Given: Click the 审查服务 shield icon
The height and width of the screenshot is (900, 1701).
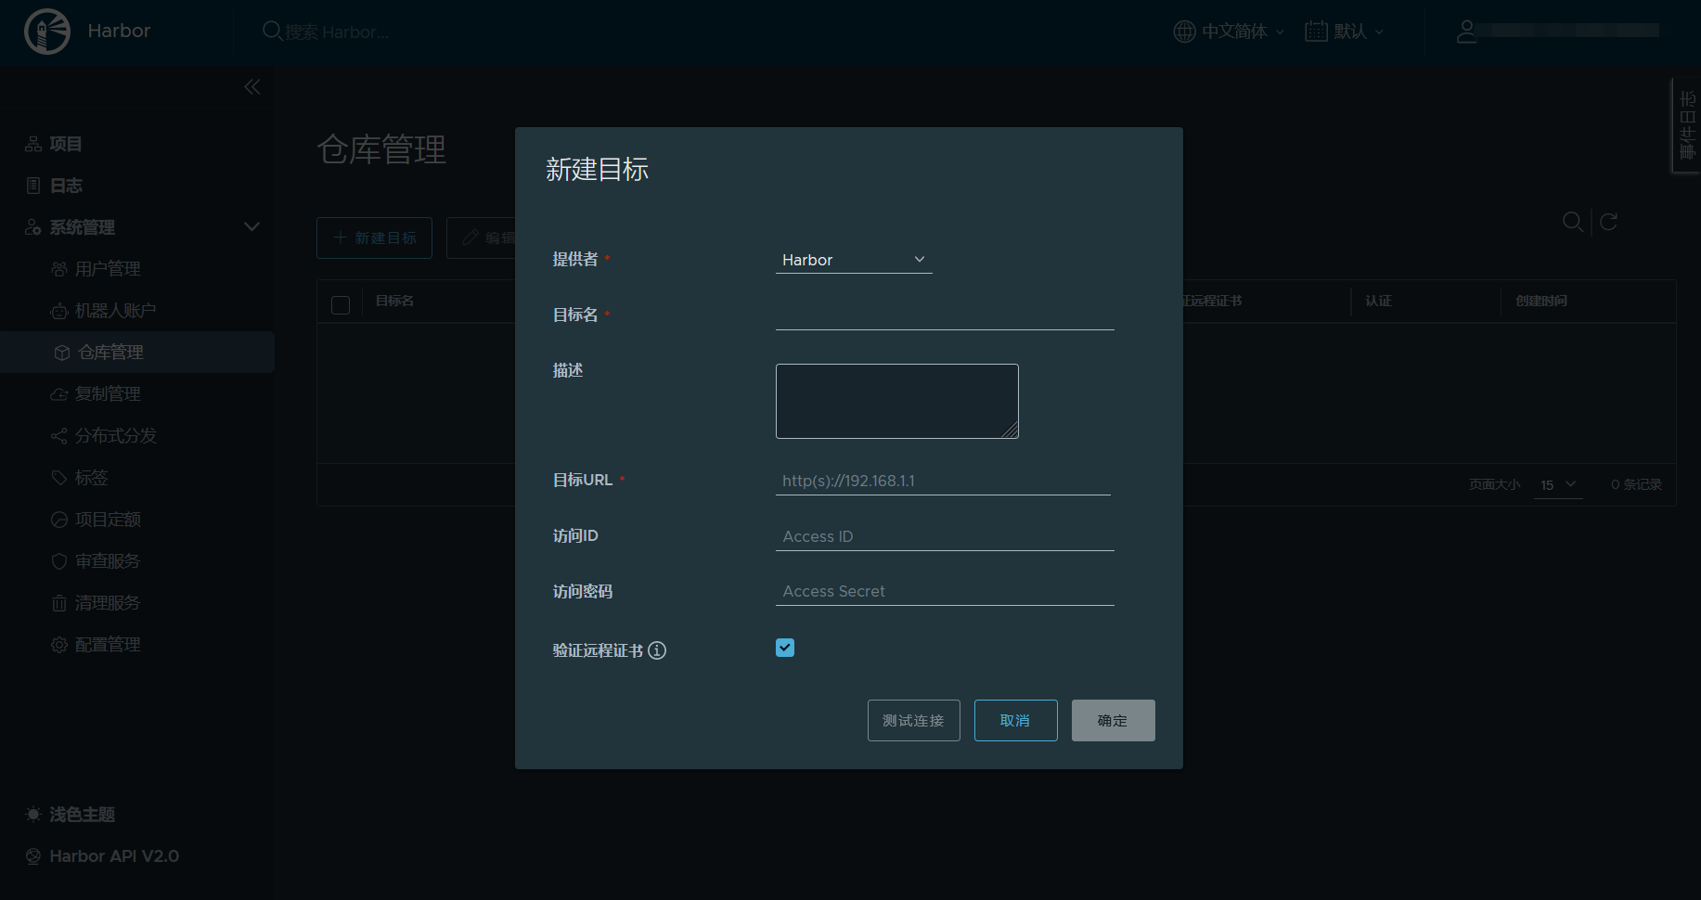Looking at the screenshot, I should pos(59,561).
